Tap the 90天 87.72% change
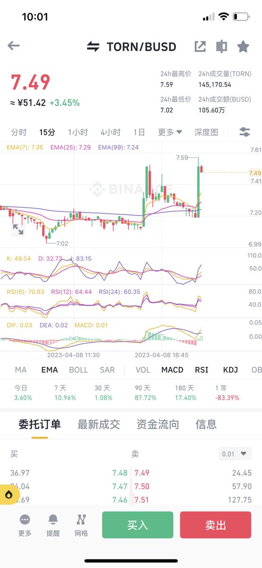Image resolution: width=262 pixels, height=568 pixels. click(146, 398)
